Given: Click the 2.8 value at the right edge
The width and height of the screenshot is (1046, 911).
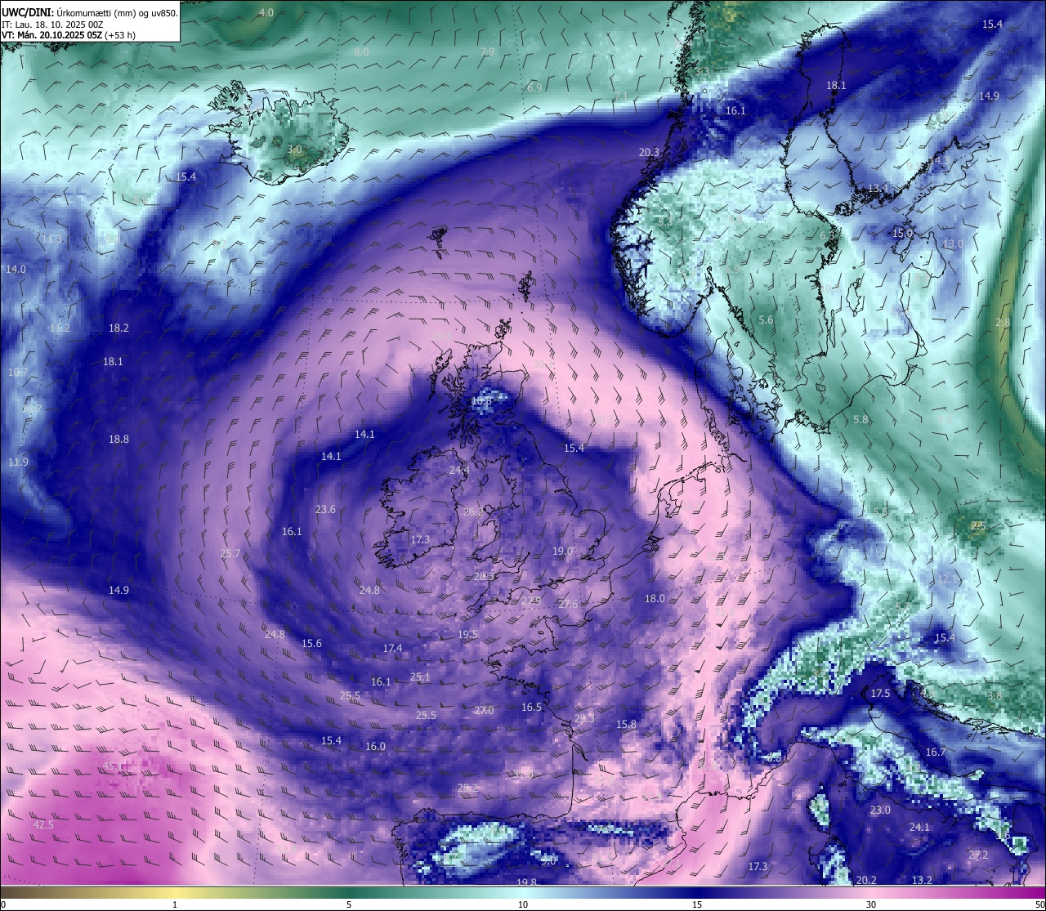Looking at the screenshot, I should coord(1004,323).
